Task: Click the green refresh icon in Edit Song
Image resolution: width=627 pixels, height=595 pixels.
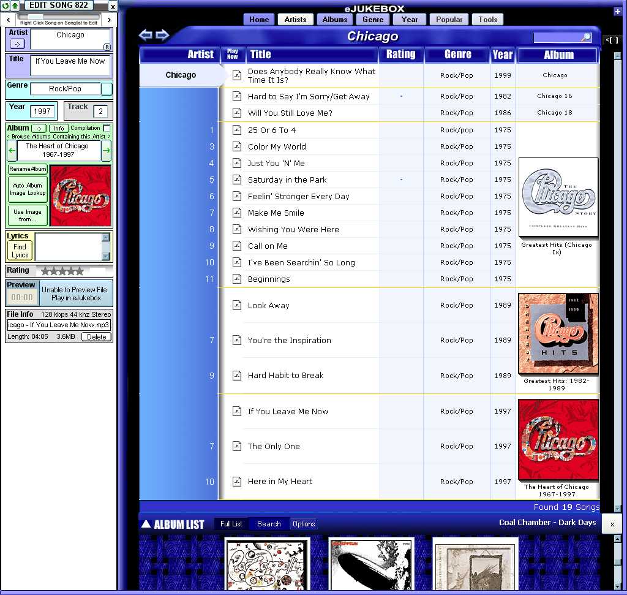Action: [5, 6]
